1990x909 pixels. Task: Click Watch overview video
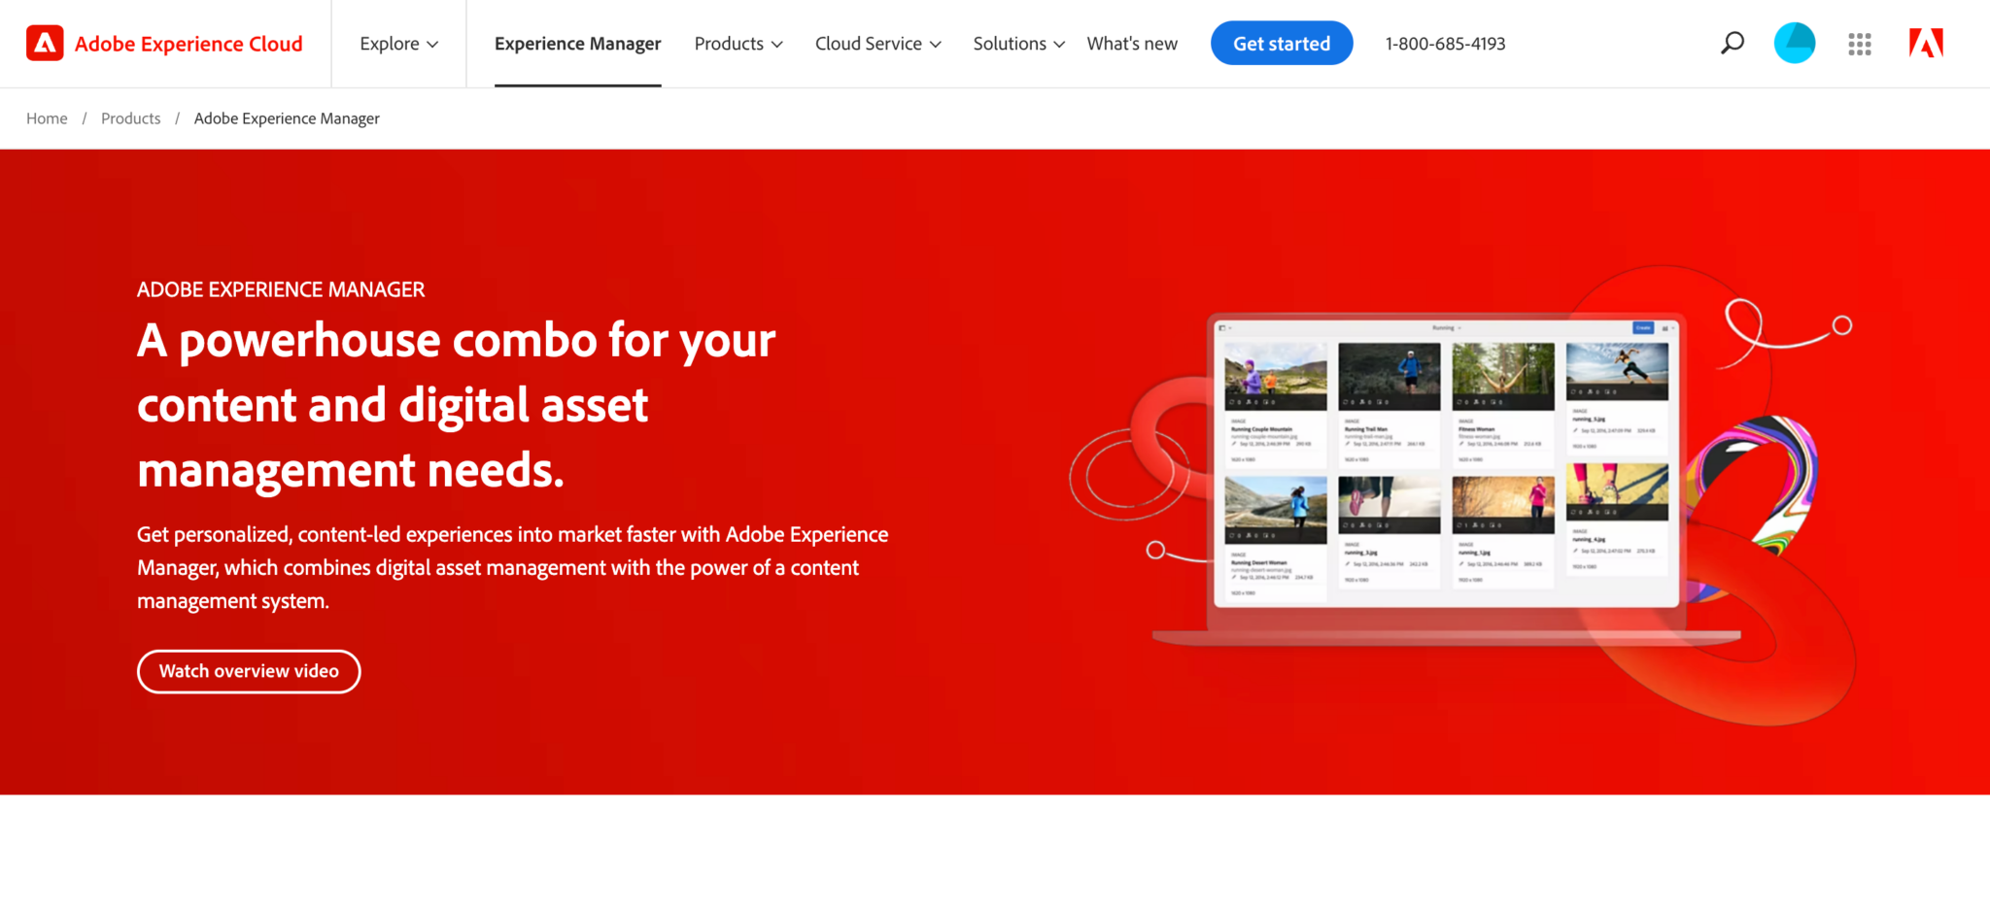tap(249, 671)
